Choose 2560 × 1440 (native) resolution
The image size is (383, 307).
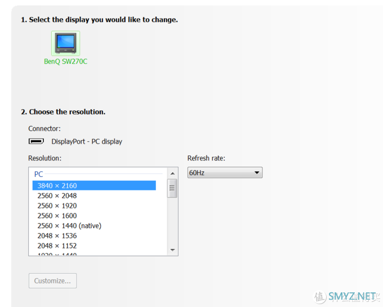point(94,226)
